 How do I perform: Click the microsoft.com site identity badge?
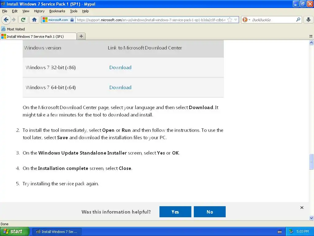tap(58, 20)
